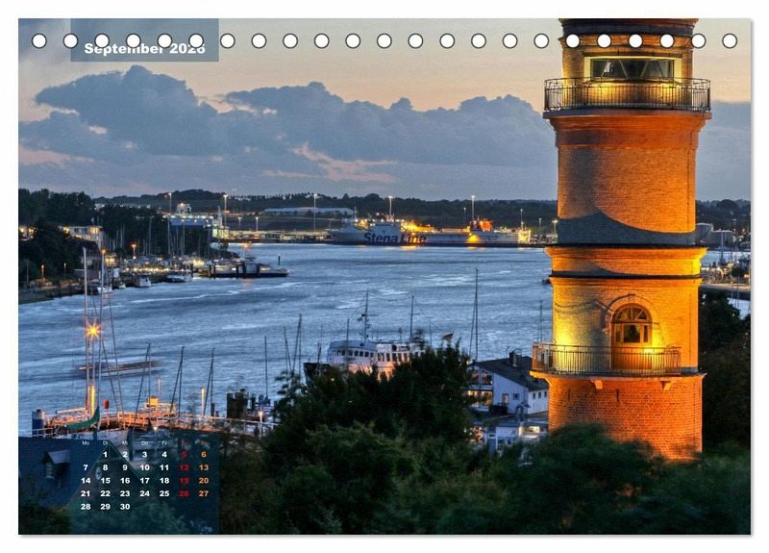
Task: Select date 1 in the calendar
Action: [x=105, y=455]
